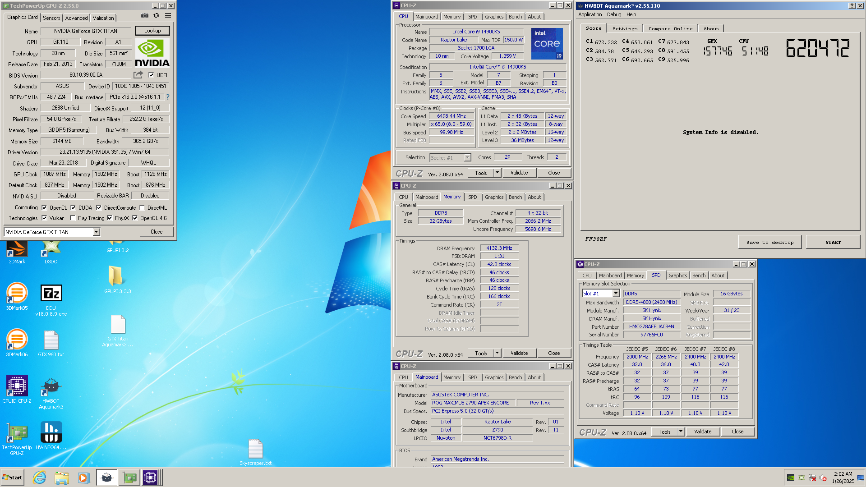Screen dimensions: 866x487
Task: Open the Validation tab in GPU-Z
Action: (103, 18)
